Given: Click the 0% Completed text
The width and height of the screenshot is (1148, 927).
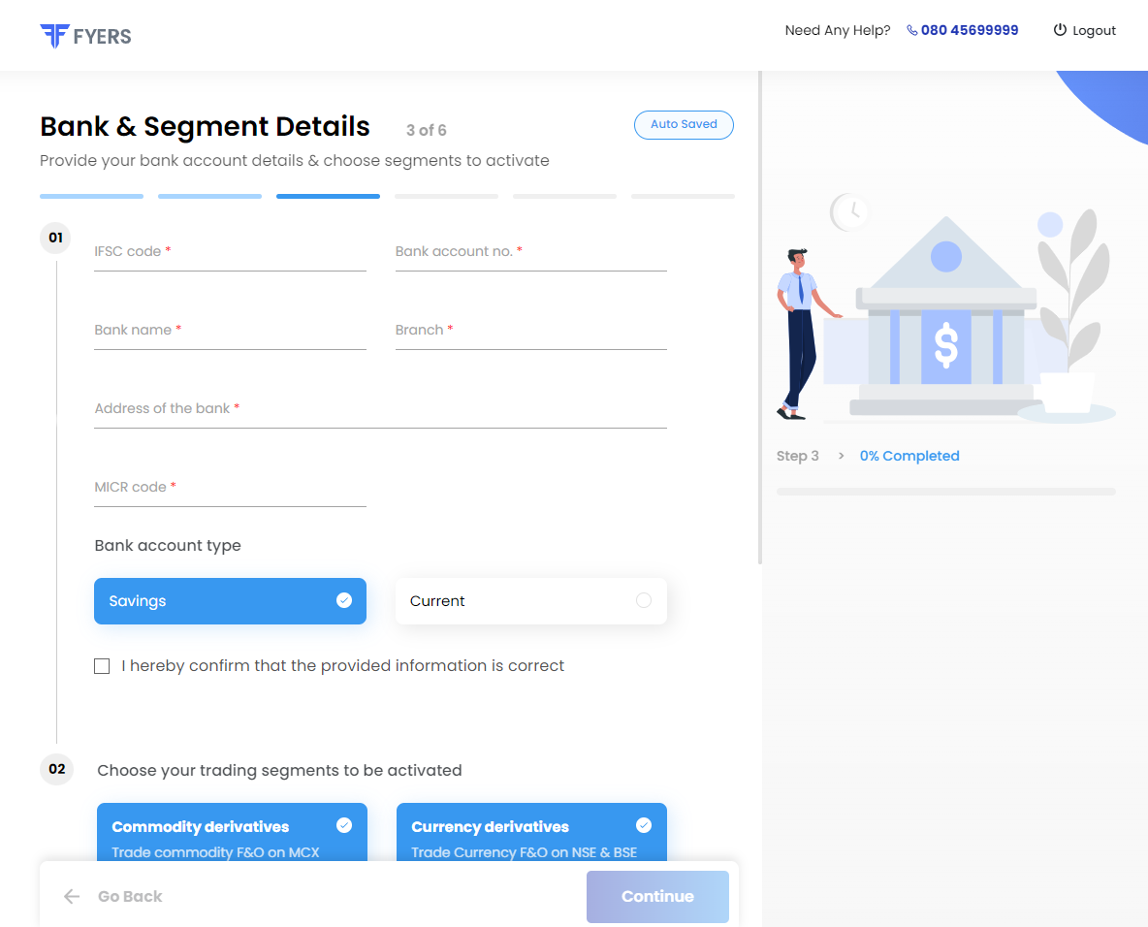Looking at the screenshot, I should click(909, 456).
